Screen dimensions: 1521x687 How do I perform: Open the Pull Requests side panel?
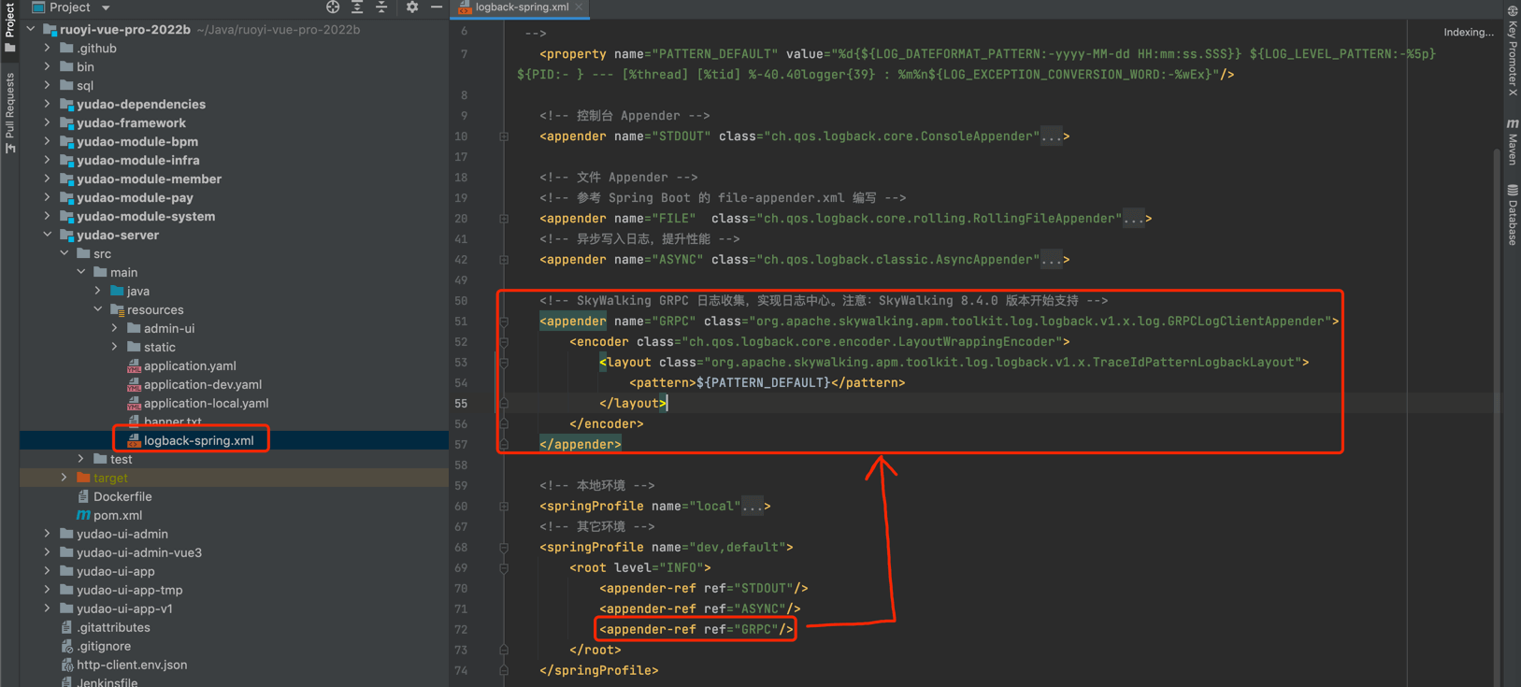point(10,112)
